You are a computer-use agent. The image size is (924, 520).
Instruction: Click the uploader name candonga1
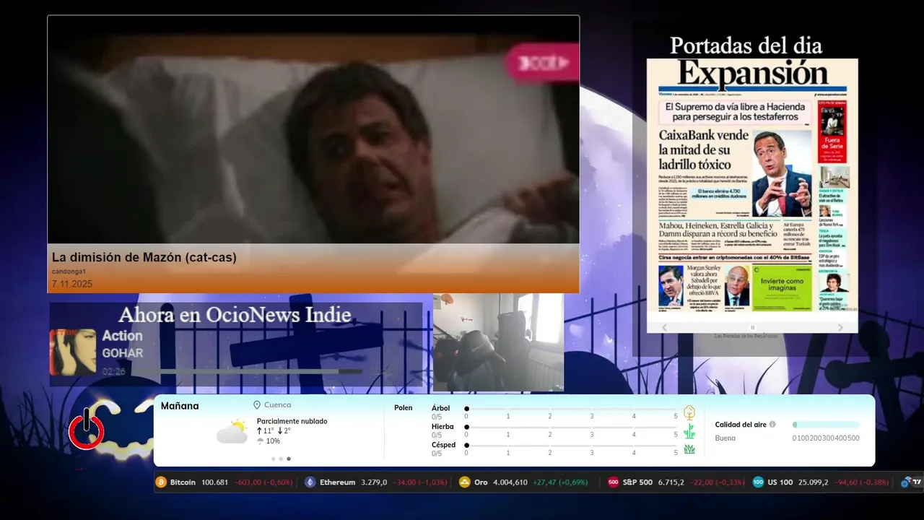pyautogui.click(x=69, y=272)
